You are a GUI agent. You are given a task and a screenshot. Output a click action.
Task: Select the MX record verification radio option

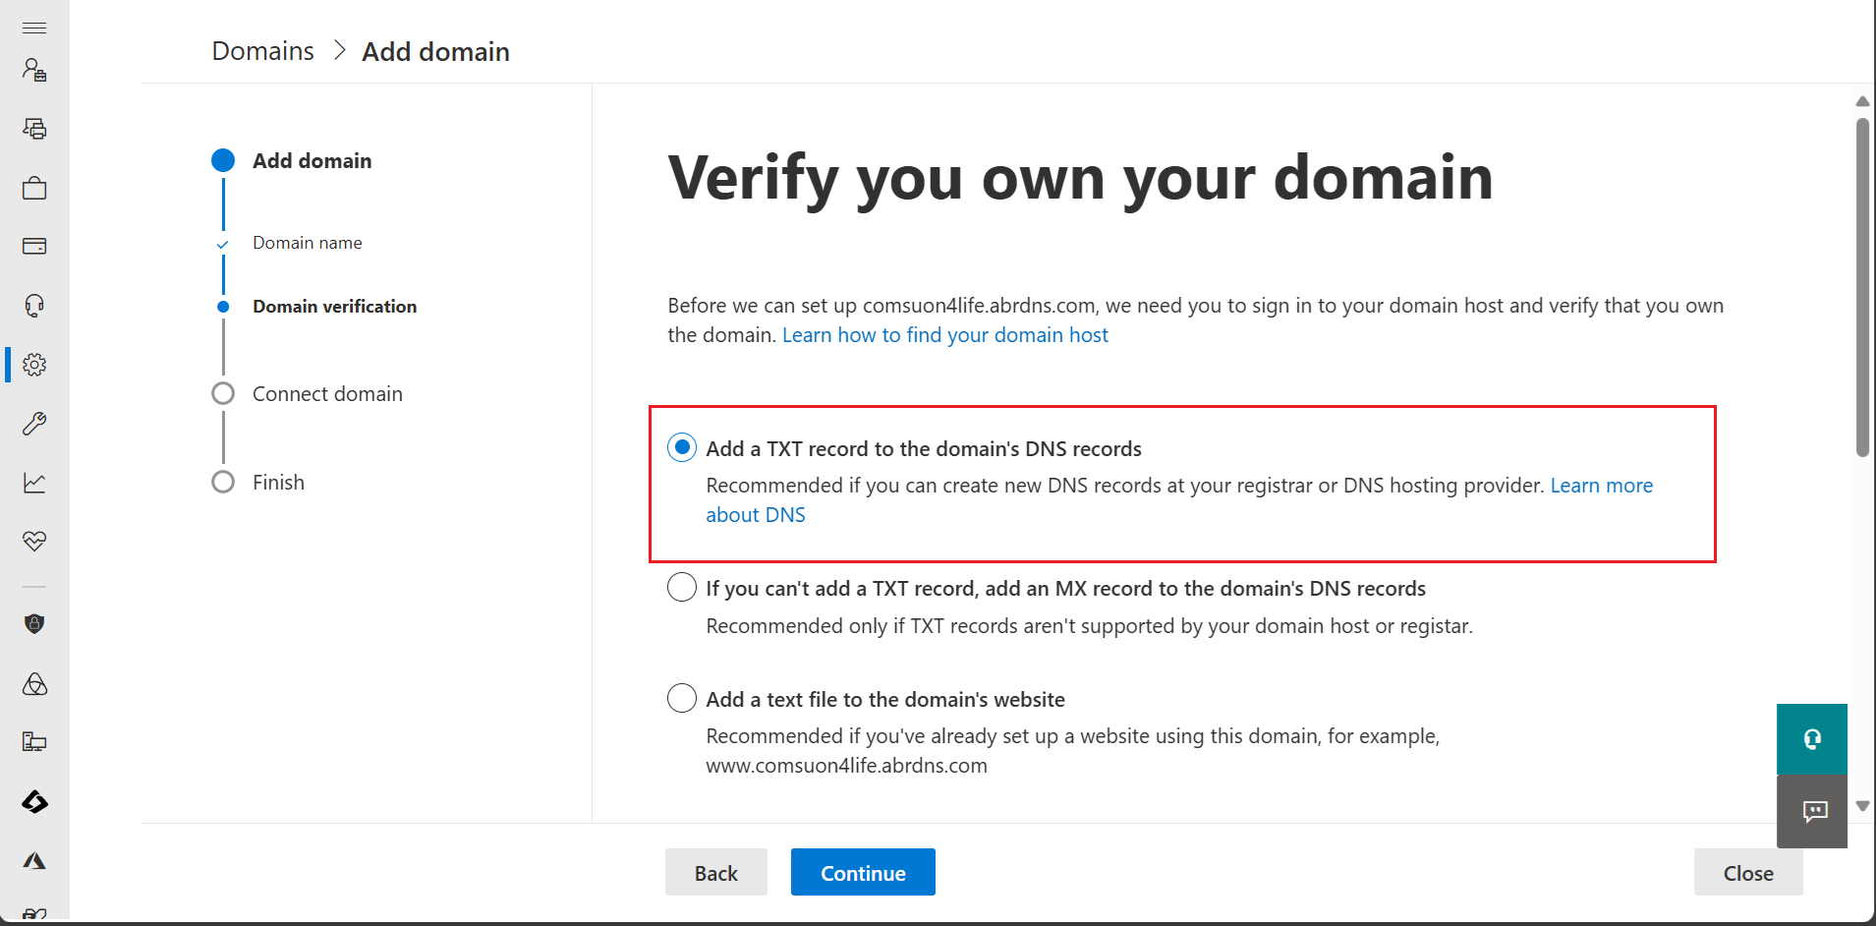coord(682,588)
